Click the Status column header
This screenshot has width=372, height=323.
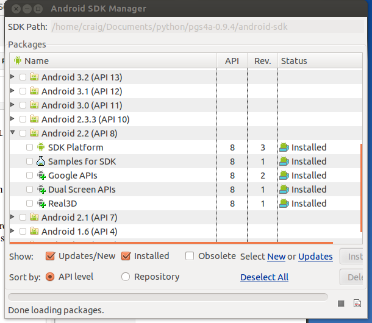pos(320,61)
